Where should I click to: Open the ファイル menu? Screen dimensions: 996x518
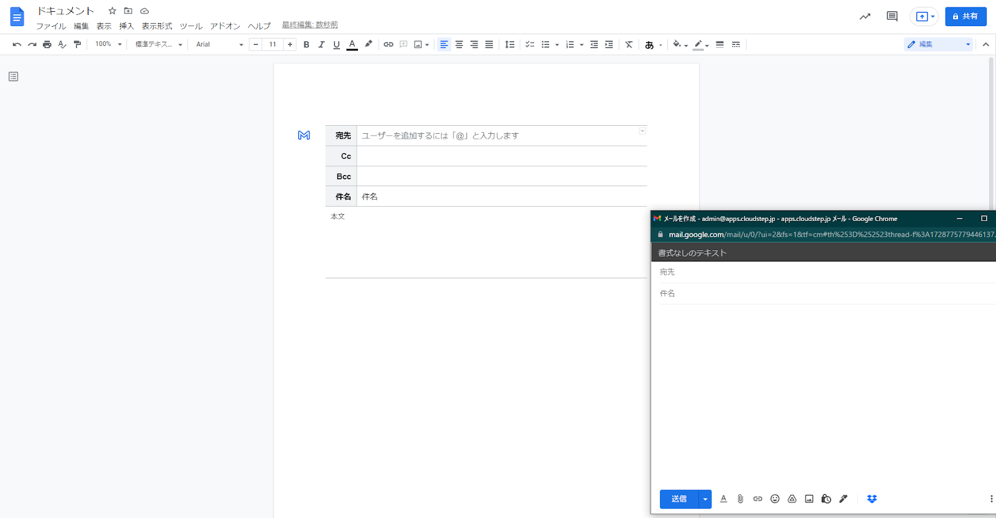pos(51,26)
